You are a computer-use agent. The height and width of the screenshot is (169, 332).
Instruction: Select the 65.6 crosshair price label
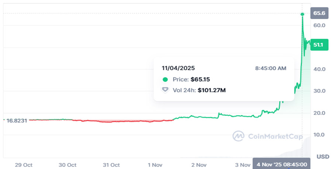coord(319,13)
